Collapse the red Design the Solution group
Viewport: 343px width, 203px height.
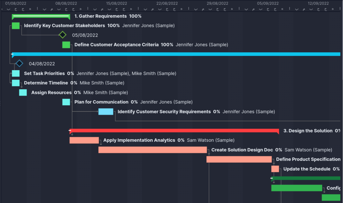coord(70,131)
